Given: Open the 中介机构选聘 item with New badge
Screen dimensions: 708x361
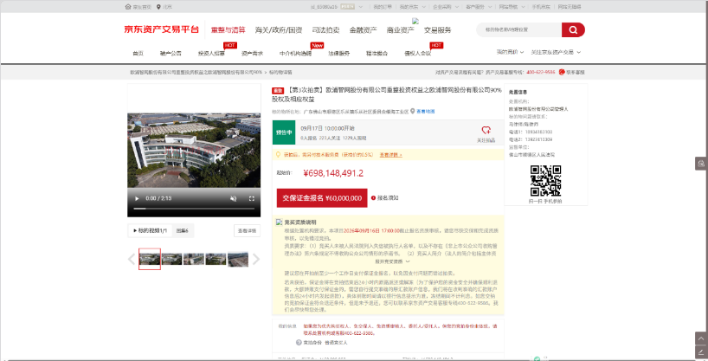Looking at the screenshot, I should [296, 54].
